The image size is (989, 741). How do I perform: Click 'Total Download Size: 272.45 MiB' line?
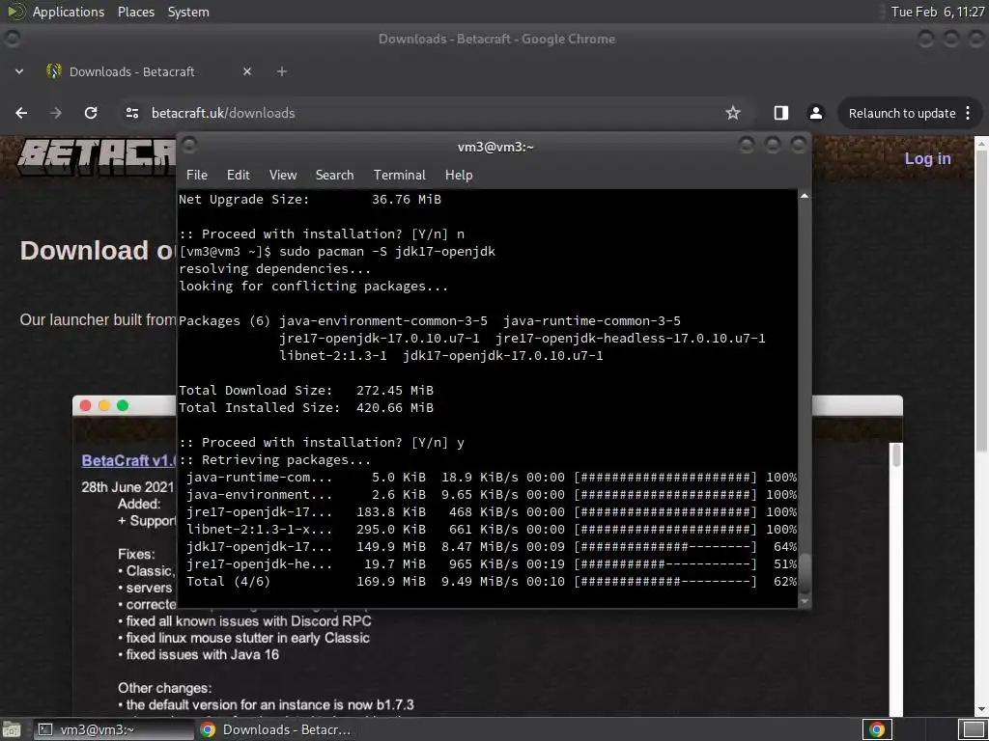point(306,390)
